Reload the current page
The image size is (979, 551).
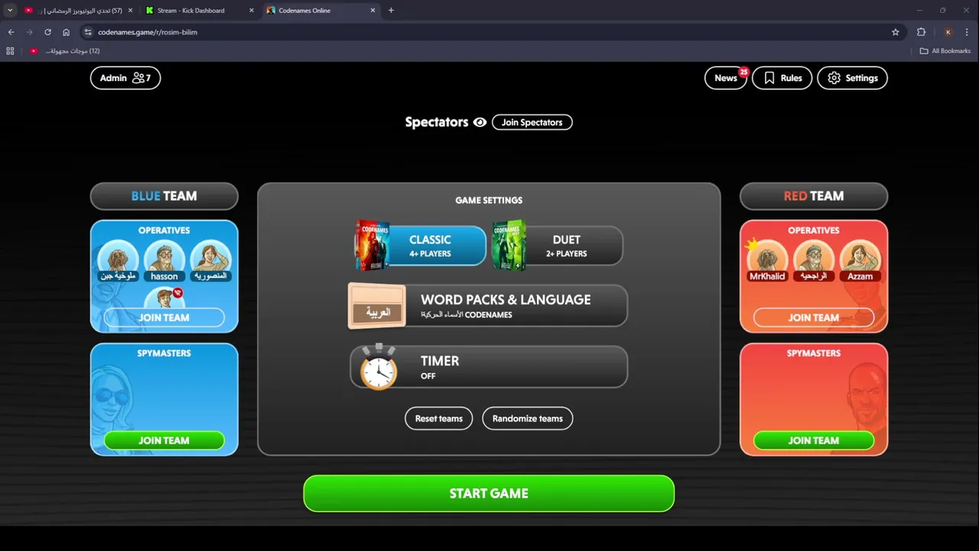click(x=47, y=32)
